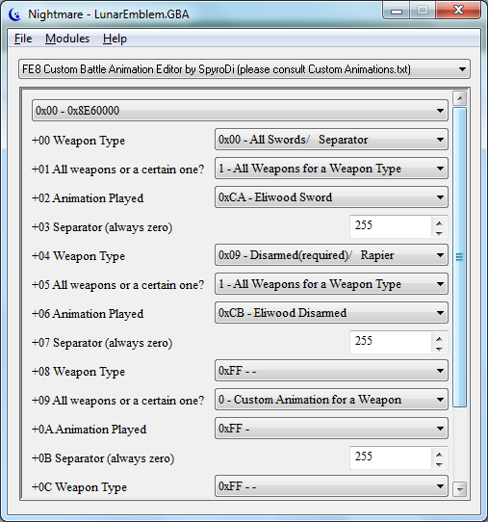The image size is (488, 522).
Task: Open +04 Weapon Type Disarmed dropdown
Action: (x=331, y=255)
